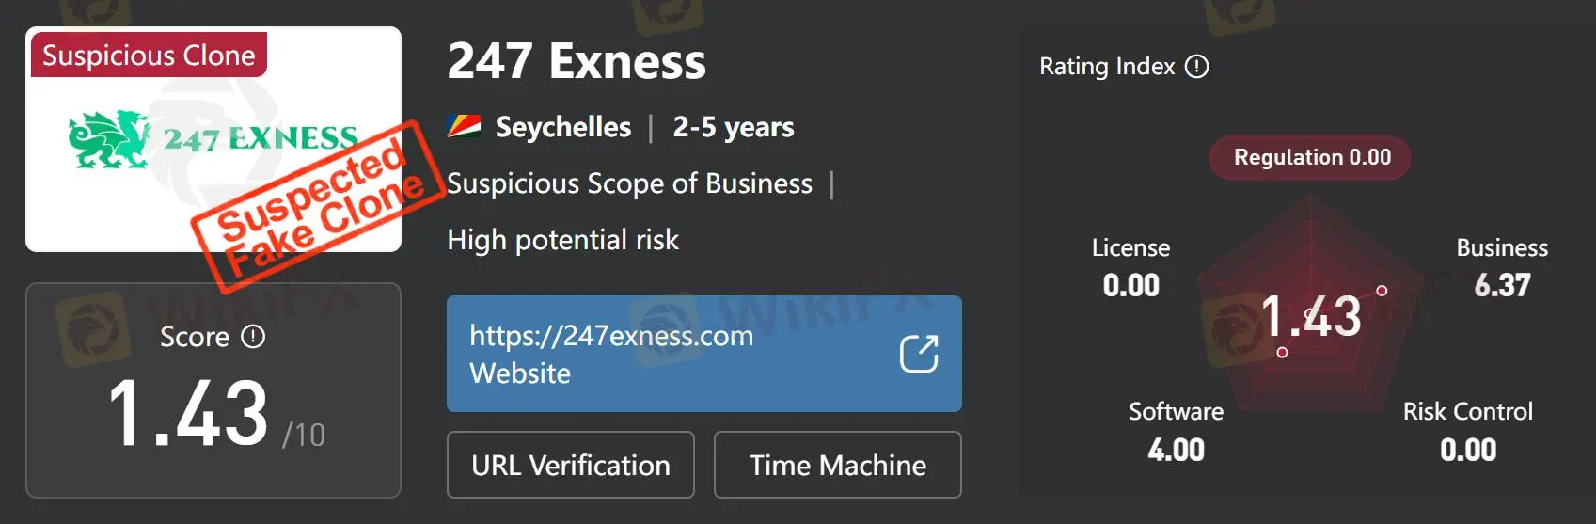This screenshot has height=524, width=1596.
Task: Select the Suspicious Clone label tag
Action: [x=149, y=56]
